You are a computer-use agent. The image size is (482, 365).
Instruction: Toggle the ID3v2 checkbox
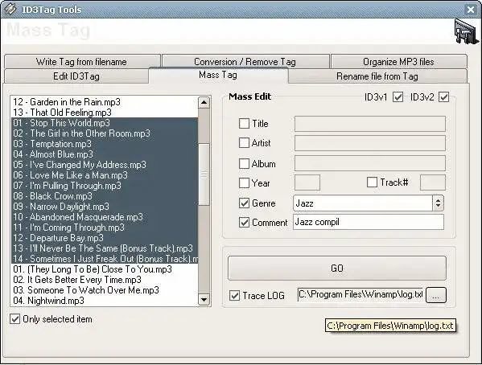[443, 97]
